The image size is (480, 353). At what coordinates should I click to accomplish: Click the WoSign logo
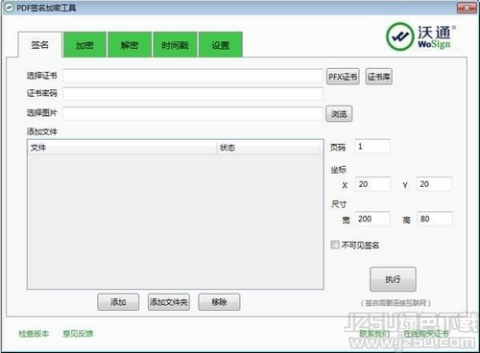[x=420, y=36]
